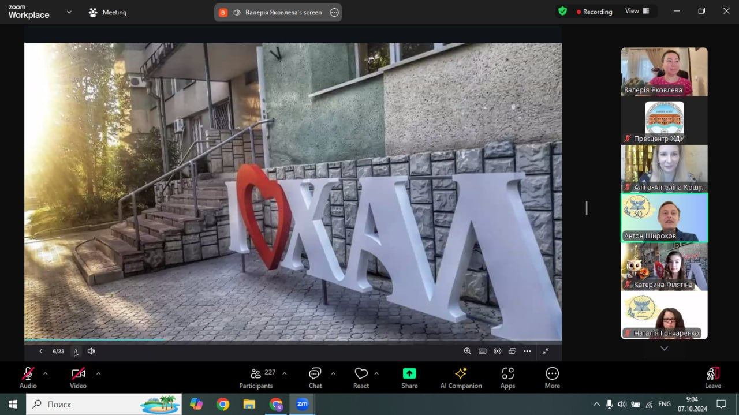Open AI Companion

461,378
